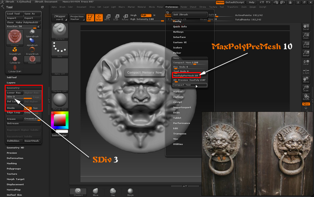Viewport: 314px width, 197px height.
Task: Select the Move brush at bottom shelf
Action: tap(96, 192)
